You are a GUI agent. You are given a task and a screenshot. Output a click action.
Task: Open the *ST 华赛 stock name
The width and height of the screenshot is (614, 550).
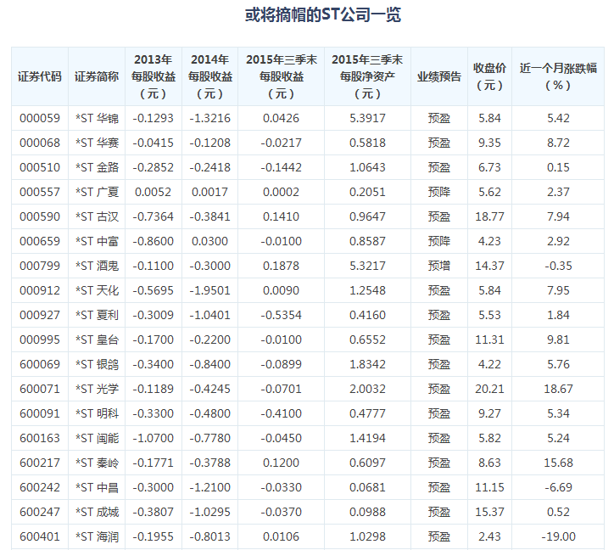pyautogui.click(x=97, y=143)
